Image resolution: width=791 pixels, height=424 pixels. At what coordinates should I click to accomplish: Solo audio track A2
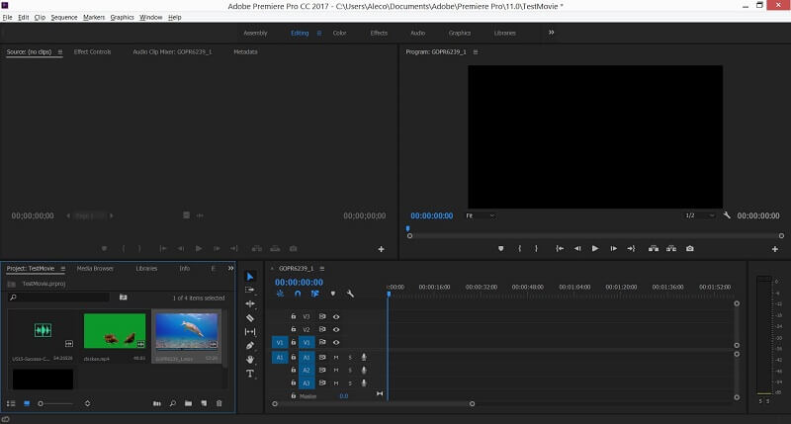tap(350, 370)
